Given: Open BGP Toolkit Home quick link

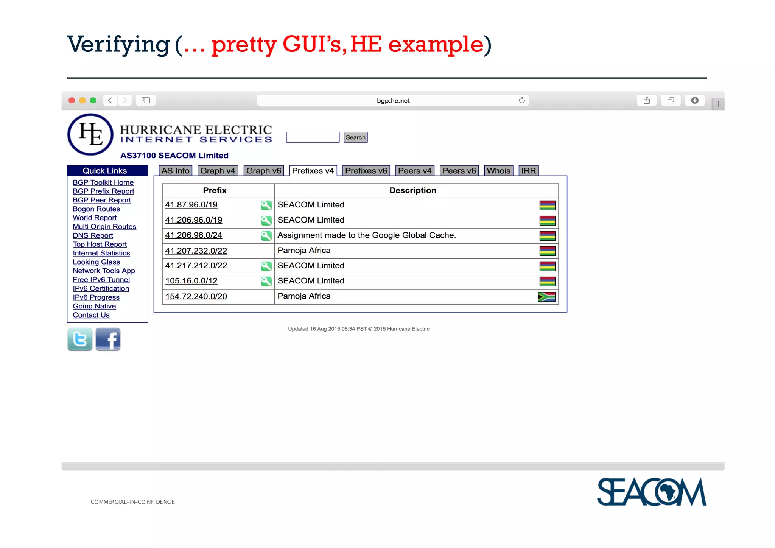Looking at the screenshot, I should pos(103,182).
